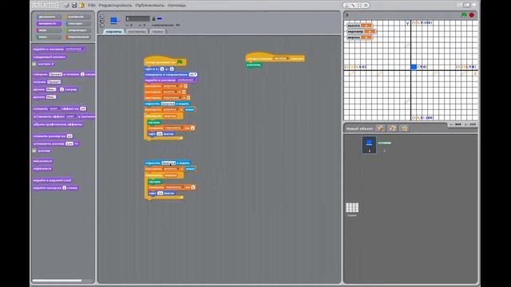Screen dimensions: 511x287
Task: Click the blue sprite preview icon in header
Action: (113, 21)
